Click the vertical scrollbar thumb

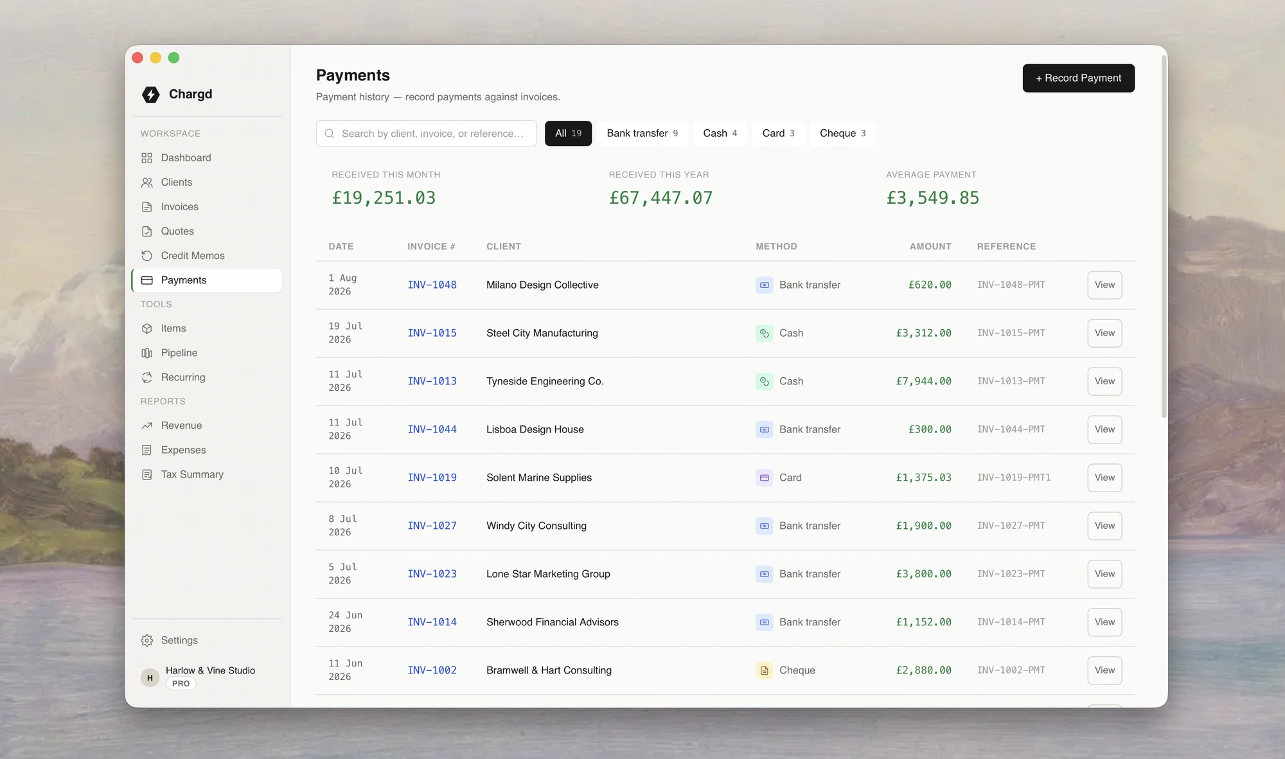(x=1164, y=237)
